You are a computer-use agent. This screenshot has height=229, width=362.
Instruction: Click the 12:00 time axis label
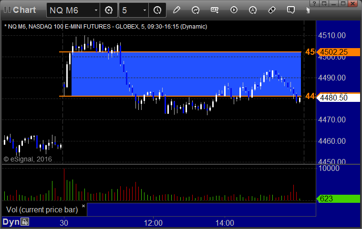(153, 223)
